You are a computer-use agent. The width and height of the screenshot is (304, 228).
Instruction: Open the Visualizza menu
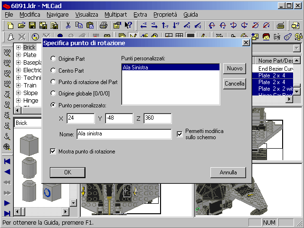point(86,15)
